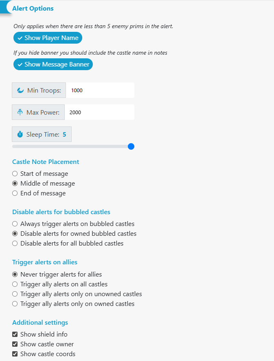Select Start of message placement
This screenshot has height=361, width=274.
(x=15, y=173)
